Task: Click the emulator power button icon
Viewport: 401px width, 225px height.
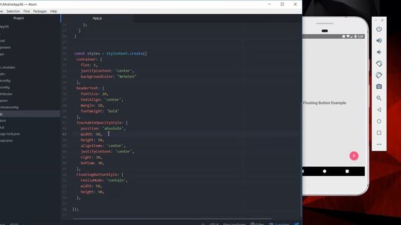Action: coord(379,29)
